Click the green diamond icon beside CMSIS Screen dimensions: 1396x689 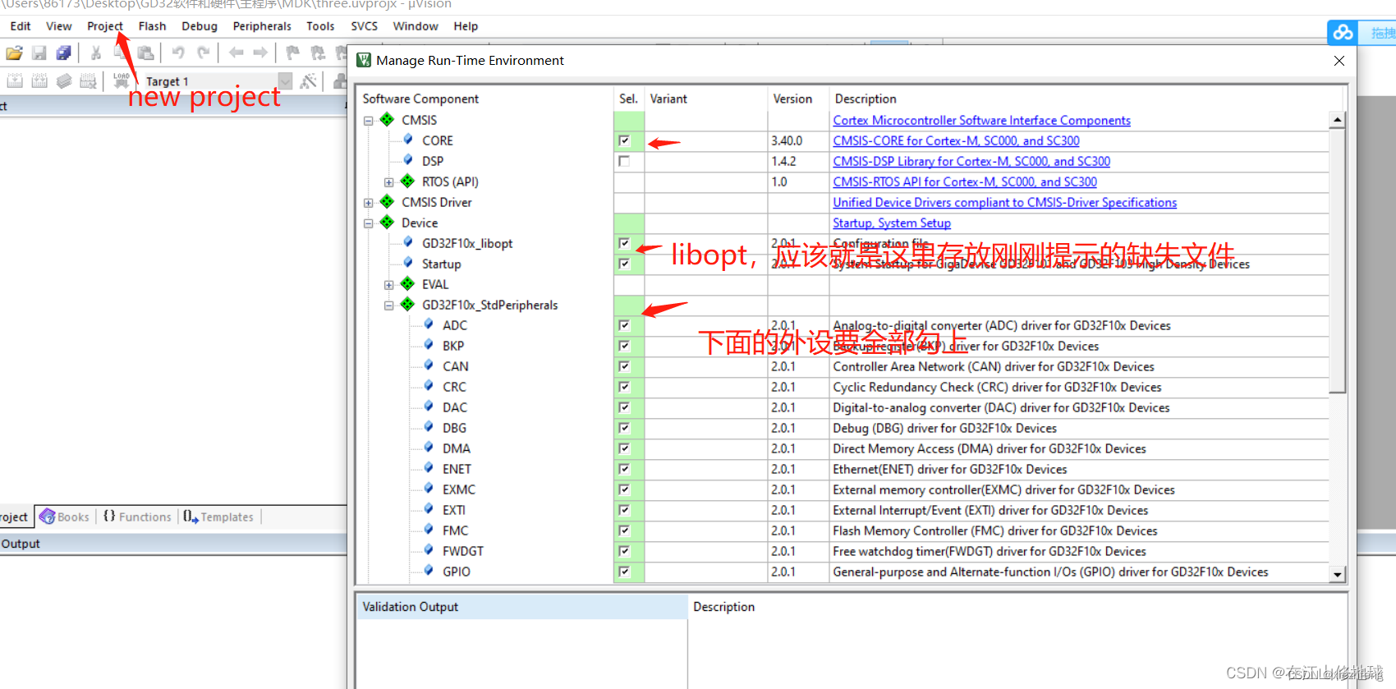387,120
